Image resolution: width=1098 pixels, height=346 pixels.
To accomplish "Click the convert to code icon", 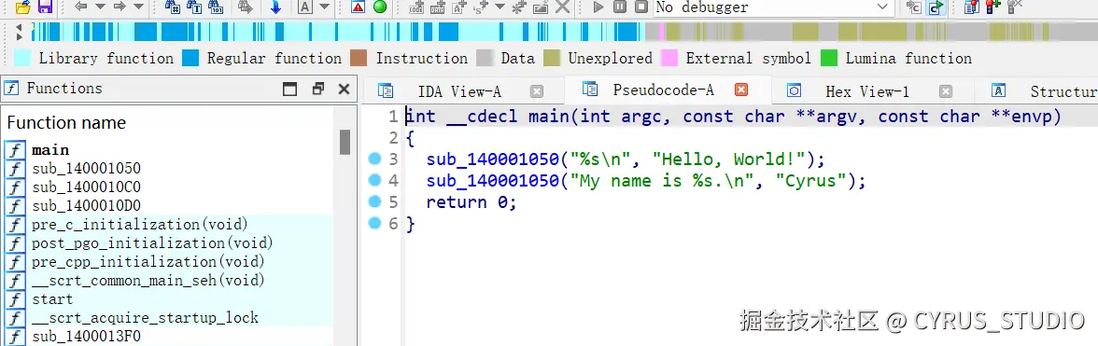I will pos(416,7).
